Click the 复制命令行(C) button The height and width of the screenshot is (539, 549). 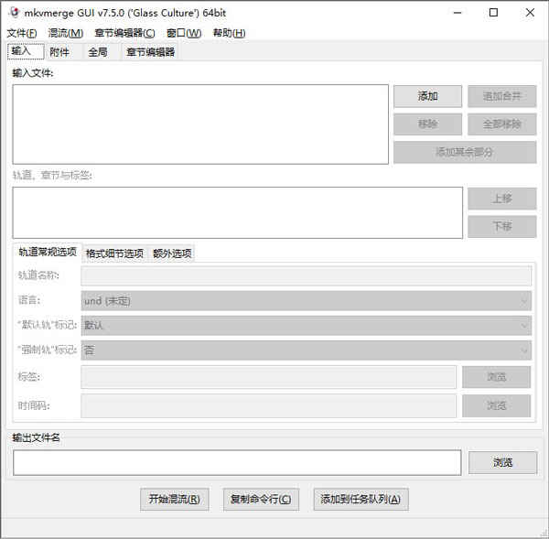261,499
